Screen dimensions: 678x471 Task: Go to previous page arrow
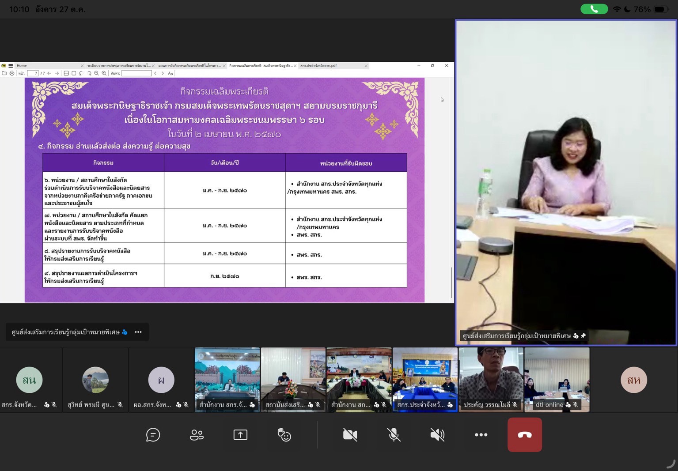tap(49, 73)
